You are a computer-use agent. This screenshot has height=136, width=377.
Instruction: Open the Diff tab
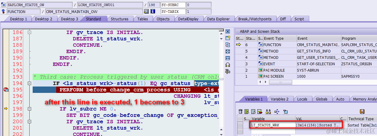tap(283, 19)
